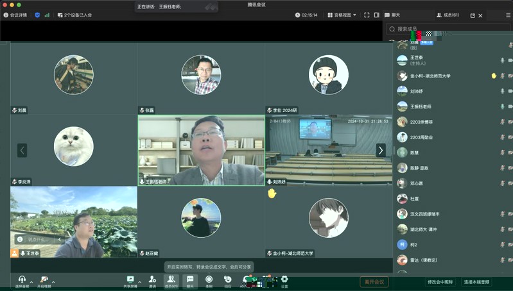Click 共享屏幕 share screen icon

click(x=130, y=281)
